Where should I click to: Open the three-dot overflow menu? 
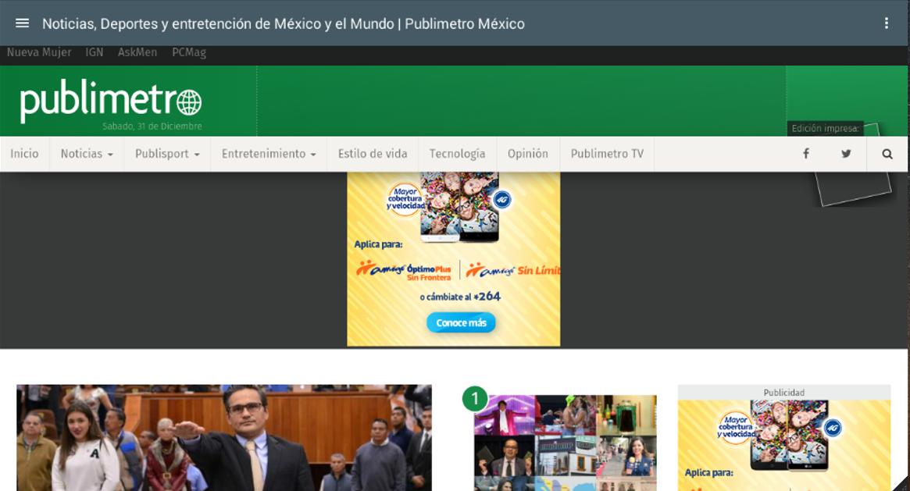coord(887,23)
